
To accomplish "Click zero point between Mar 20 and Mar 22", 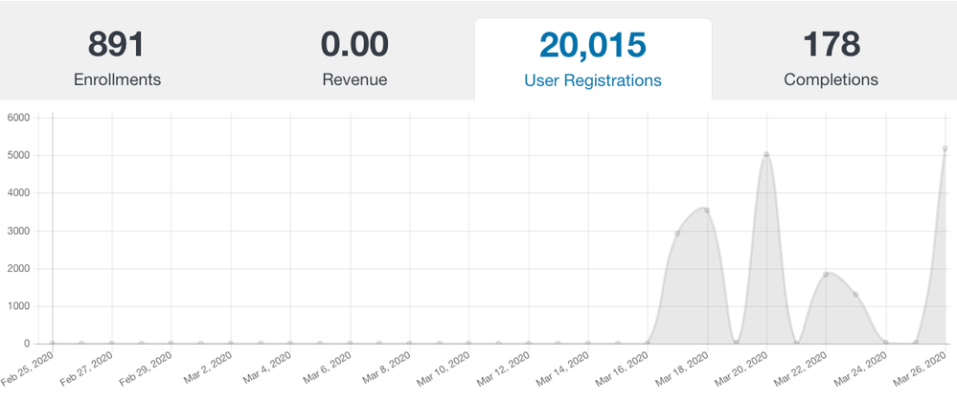I will point(796,343).
